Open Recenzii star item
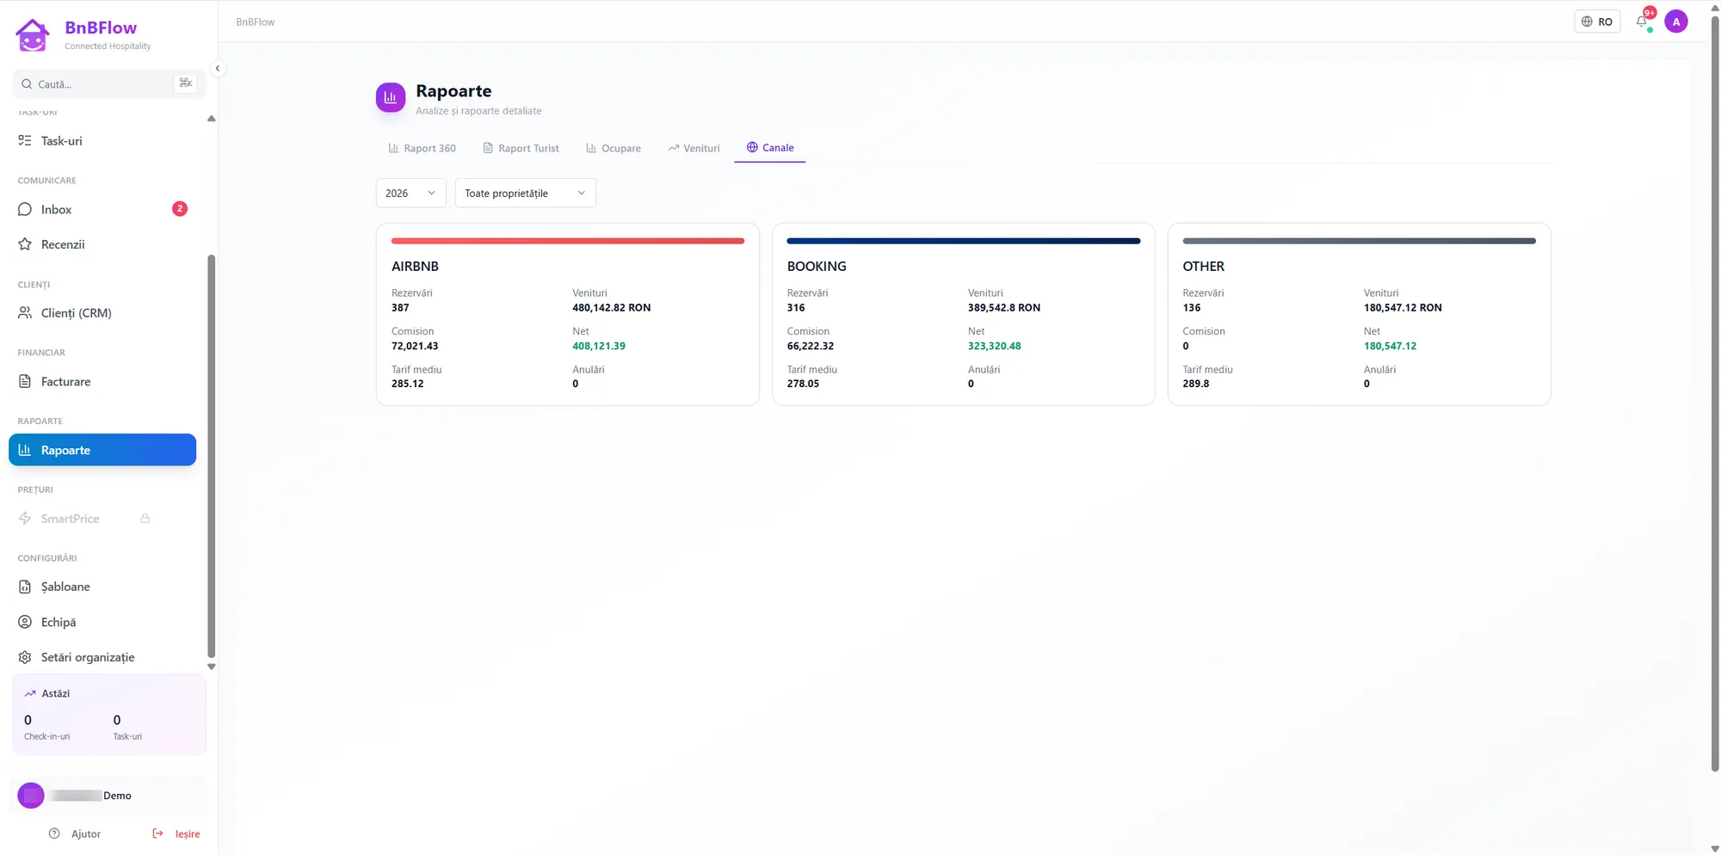This screenshot has width=1721, height=855. click(102, 244)
